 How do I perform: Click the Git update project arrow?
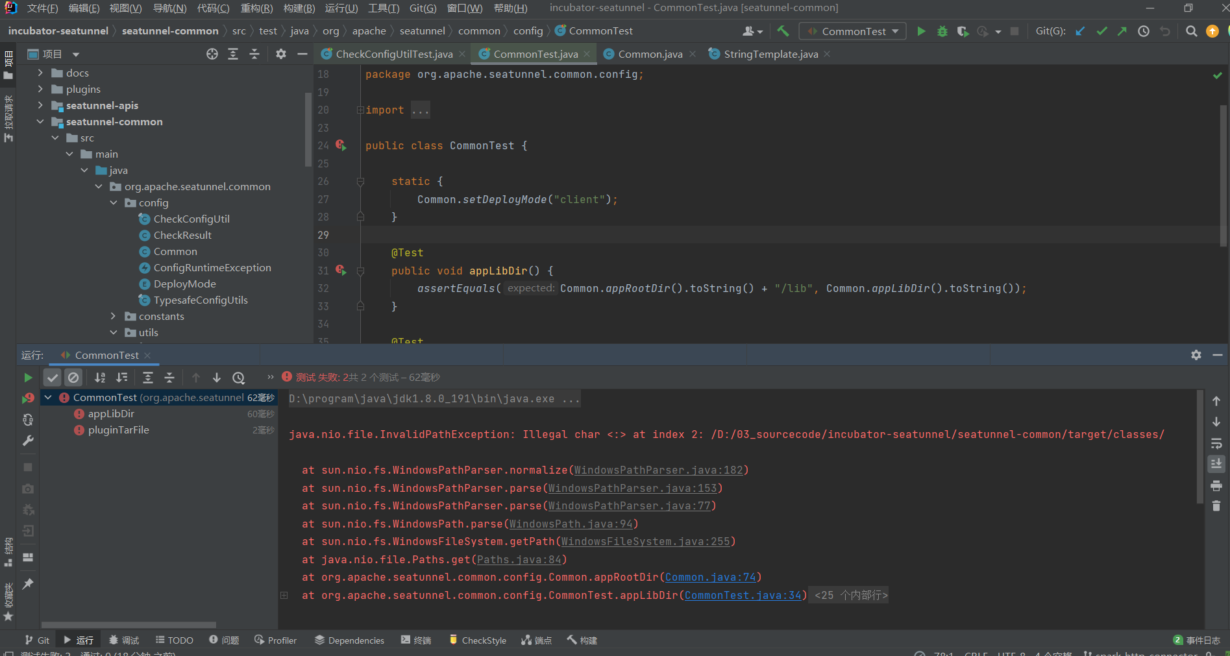point(1080,31)
